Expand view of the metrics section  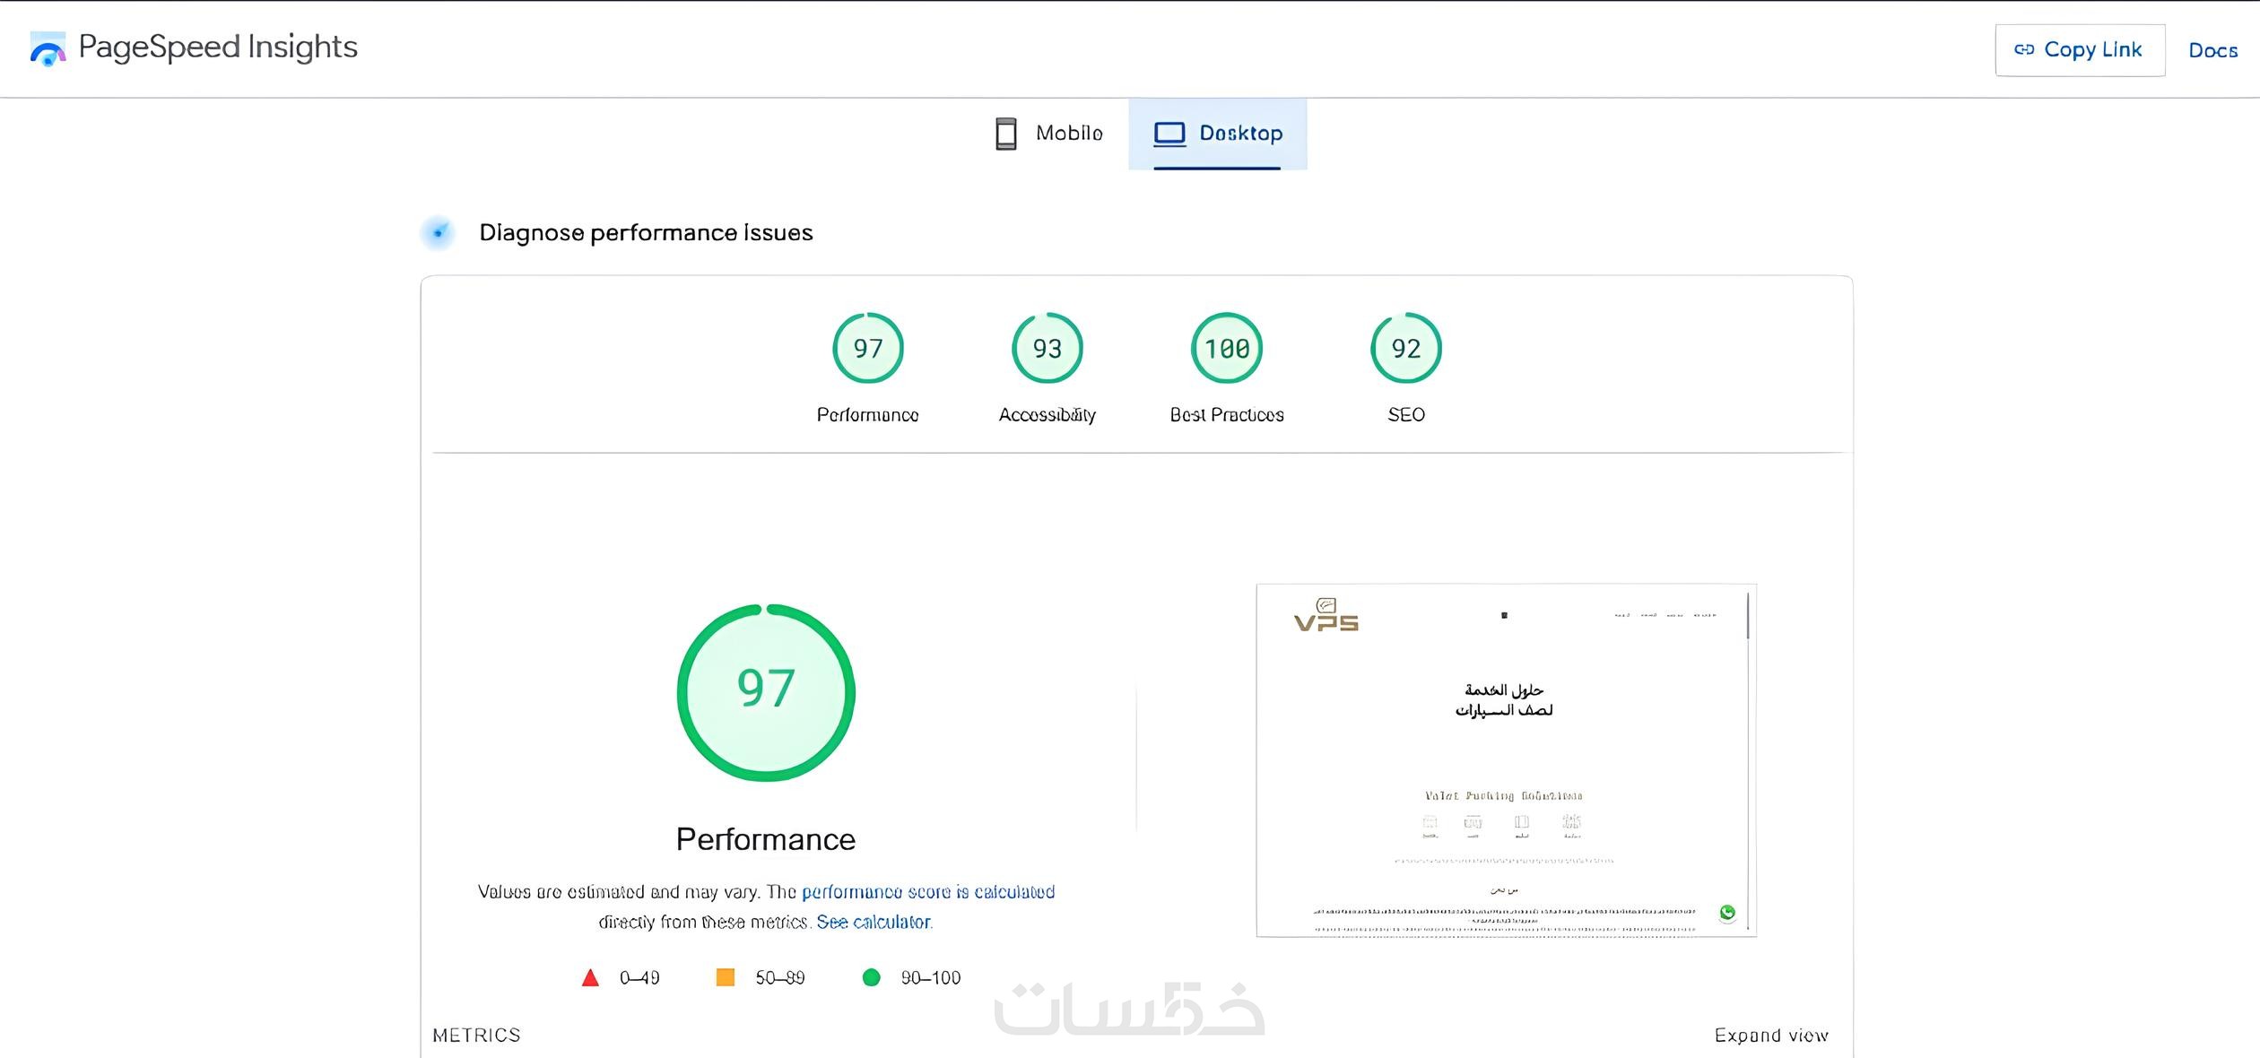[1770, 1036]
